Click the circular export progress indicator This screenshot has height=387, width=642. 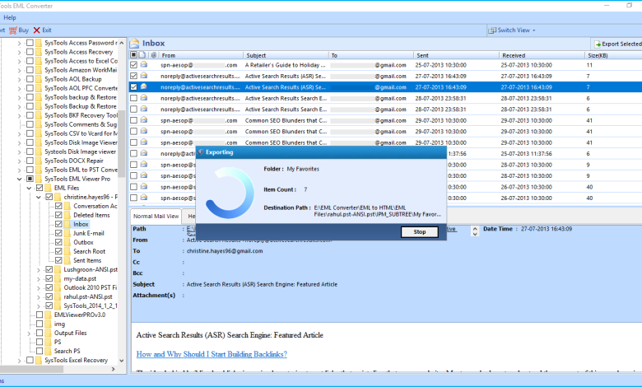point(230,193)
